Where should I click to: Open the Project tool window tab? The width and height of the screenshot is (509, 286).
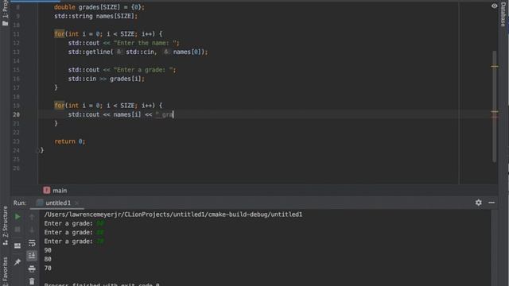[5, 13]
